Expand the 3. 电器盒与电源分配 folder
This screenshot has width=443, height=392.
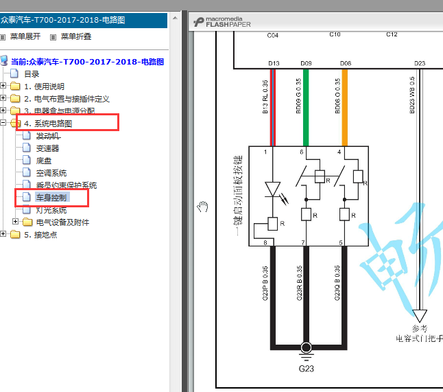(x=3, y=111)
